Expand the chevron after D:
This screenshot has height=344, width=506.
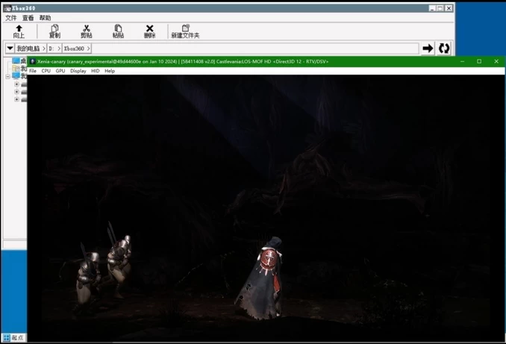(x=59, y=49)
